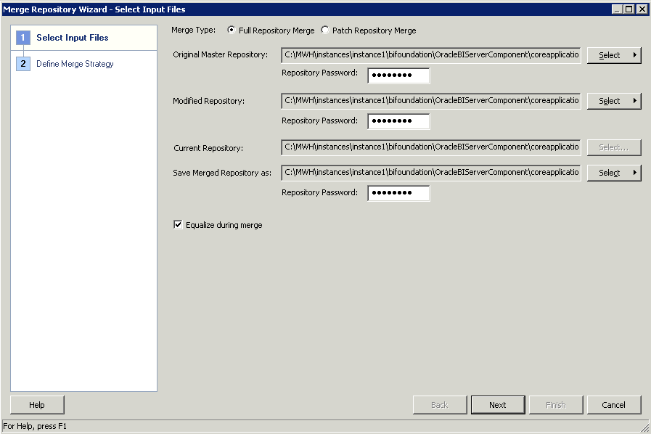Click the step 2 number icon

click(x=22, y=64)
